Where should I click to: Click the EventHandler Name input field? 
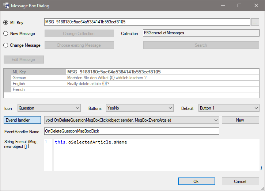pyautogui.click(x=132, y=131)
